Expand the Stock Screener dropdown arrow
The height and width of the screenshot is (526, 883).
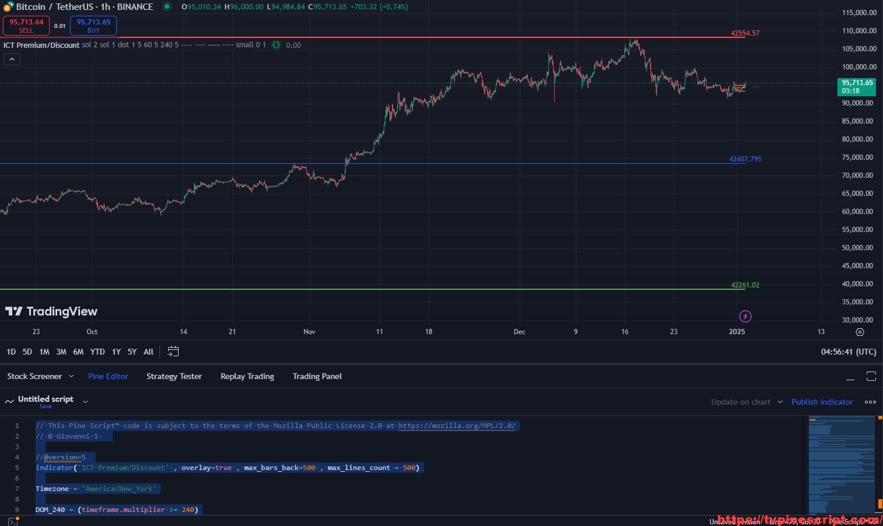pos(71,377)
